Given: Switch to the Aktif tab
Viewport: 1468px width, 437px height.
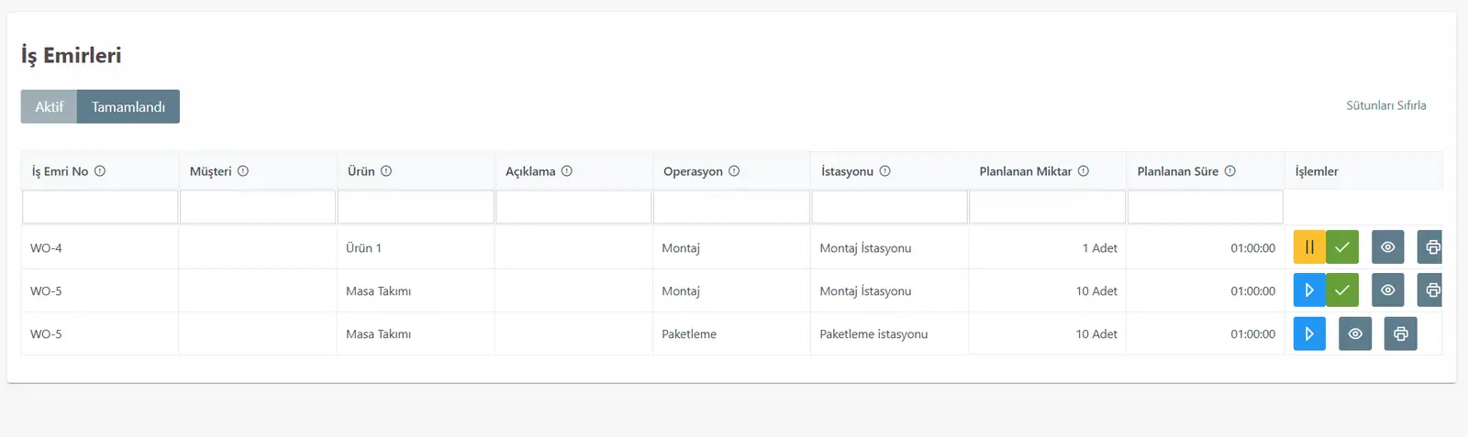Looking at the screenshot, I should pyautogui.click(x=50, y=106).
